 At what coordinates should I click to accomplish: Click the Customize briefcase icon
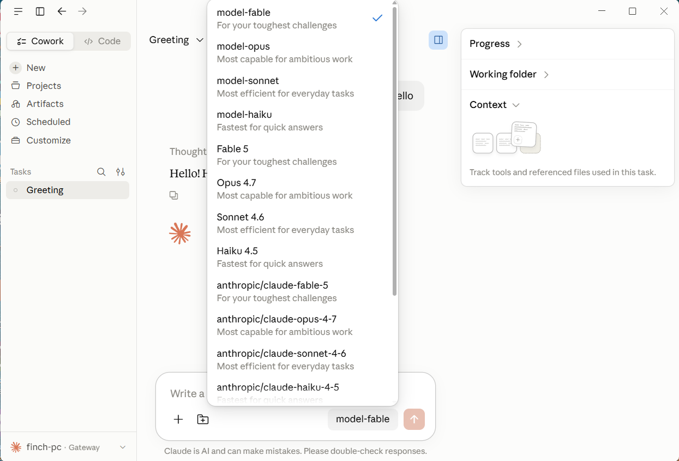(16, 140)
